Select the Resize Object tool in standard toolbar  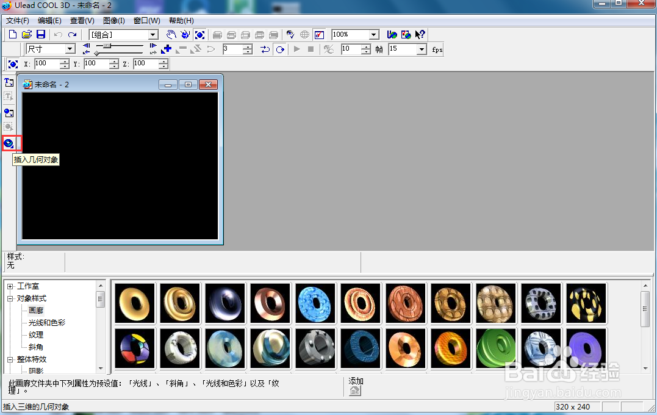pyautogui.click(x=199, y=34)
